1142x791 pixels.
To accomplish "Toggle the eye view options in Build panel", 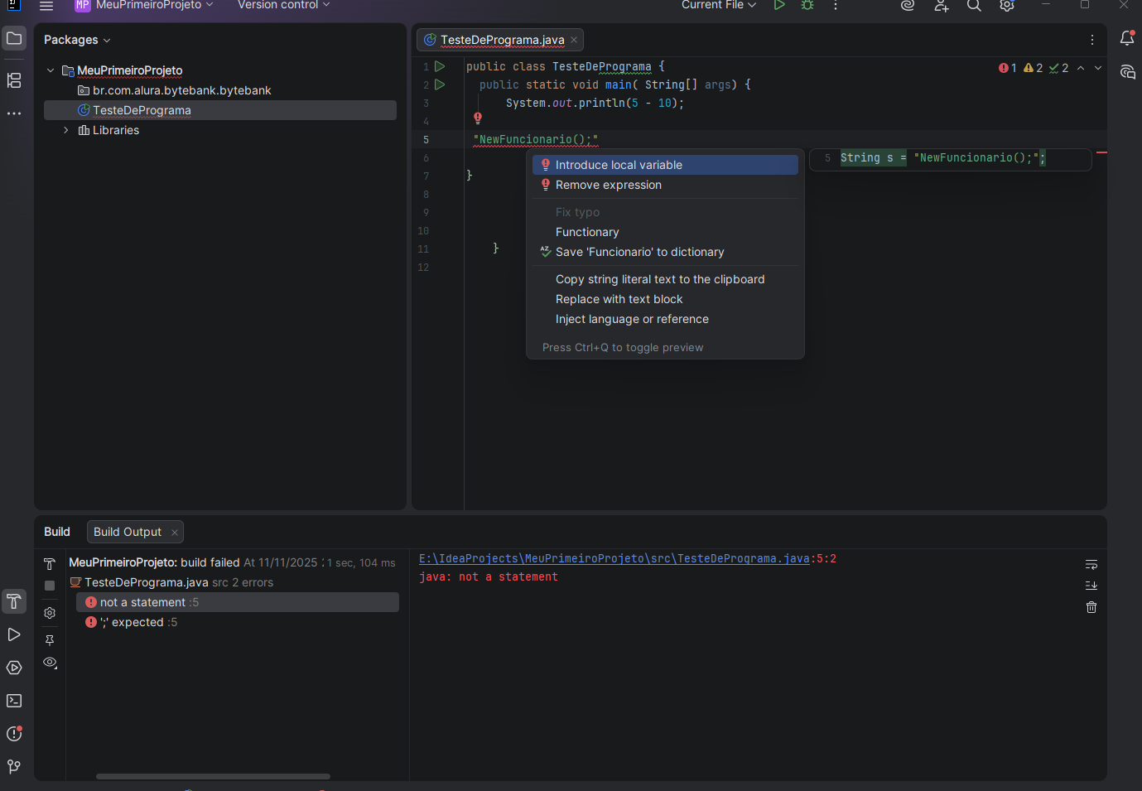I will click(50, 663).
